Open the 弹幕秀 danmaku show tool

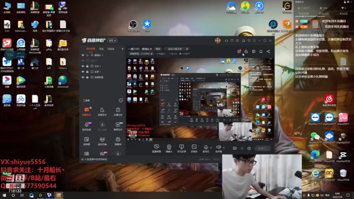[x=118, y=141]
